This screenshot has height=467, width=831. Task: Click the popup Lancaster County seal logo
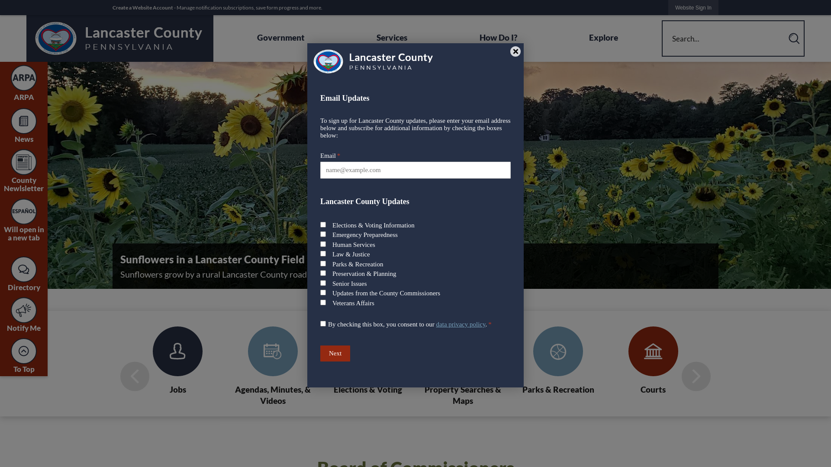pos(328,61)
